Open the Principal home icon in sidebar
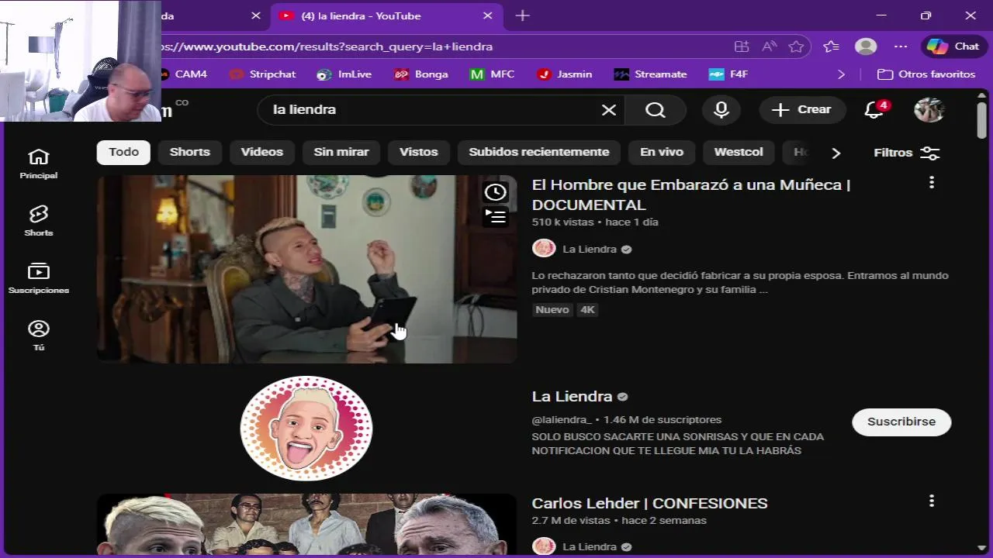The image size is (993, 558). tap(38, 164)
